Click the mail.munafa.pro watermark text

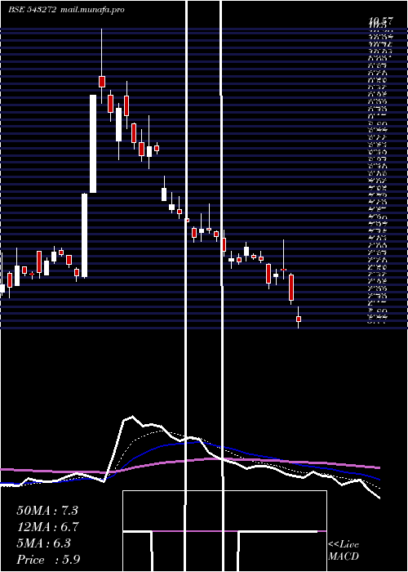pos(91,10)
